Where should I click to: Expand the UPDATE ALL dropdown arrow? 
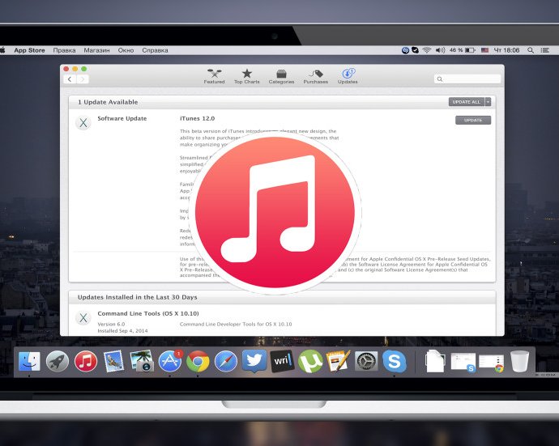coord(488,102)
